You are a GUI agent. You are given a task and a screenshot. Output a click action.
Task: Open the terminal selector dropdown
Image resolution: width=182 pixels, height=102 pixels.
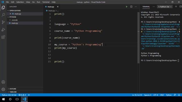click(165, 7)
